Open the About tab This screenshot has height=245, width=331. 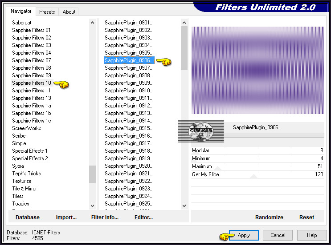[x=69, y=12]
